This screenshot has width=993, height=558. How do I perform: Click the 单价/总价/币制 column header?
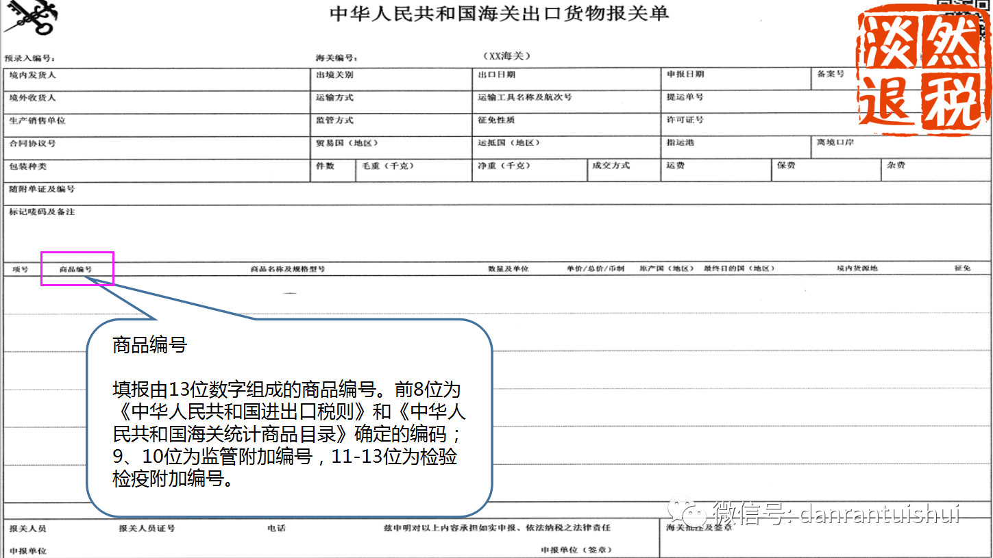point(596,269)
